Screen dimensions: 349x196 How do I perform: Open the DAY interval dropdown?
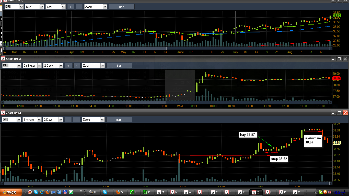pos(34,7)
